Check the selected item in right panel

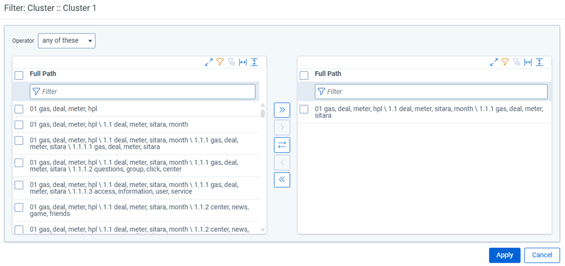pyautogui.click(x=304, y=109)
